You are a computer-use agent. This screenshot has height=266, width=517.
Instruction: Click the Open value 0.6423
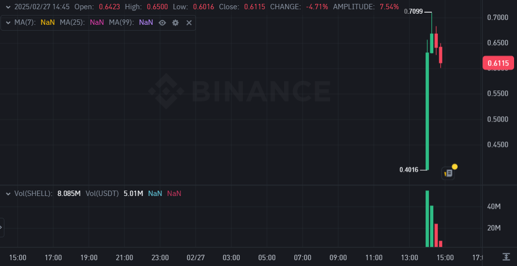pyautogui.click(x=109, y=7)
